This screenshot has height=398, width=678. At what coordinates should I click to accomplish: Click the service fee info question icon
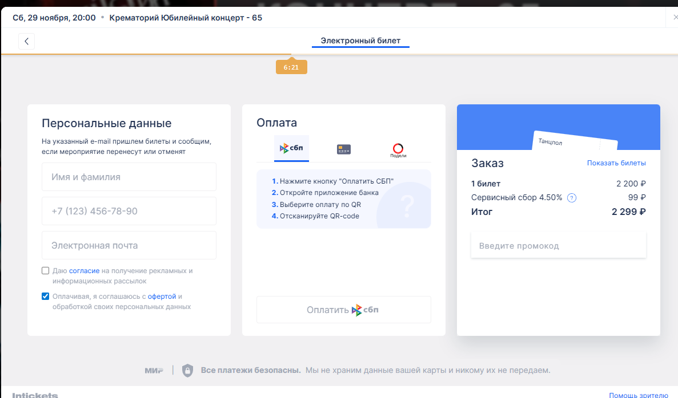click(x=571, y=198)
